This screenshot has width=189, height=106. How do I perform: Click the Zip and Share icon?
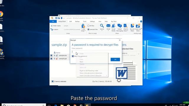pyautogui.click(x=132, y=26)
